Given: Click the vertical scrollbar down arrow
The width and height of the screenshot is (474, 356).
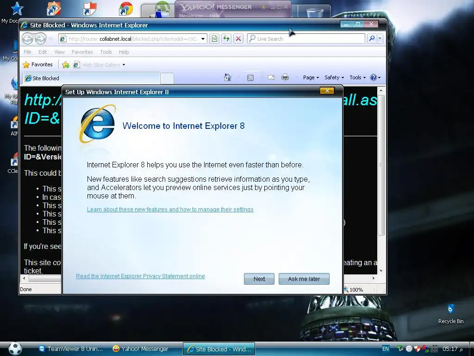Looking at the screenshot, I should coord(381,271).
